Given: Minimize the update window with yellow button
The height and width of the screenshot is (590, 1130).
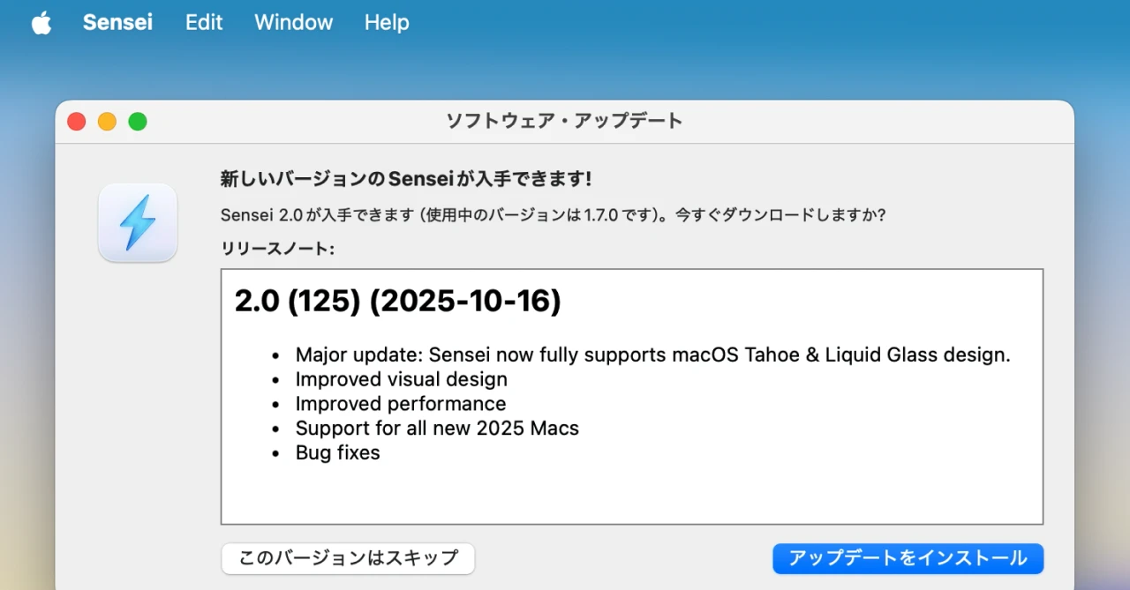Looking at the screenshot, I should 107,121.
